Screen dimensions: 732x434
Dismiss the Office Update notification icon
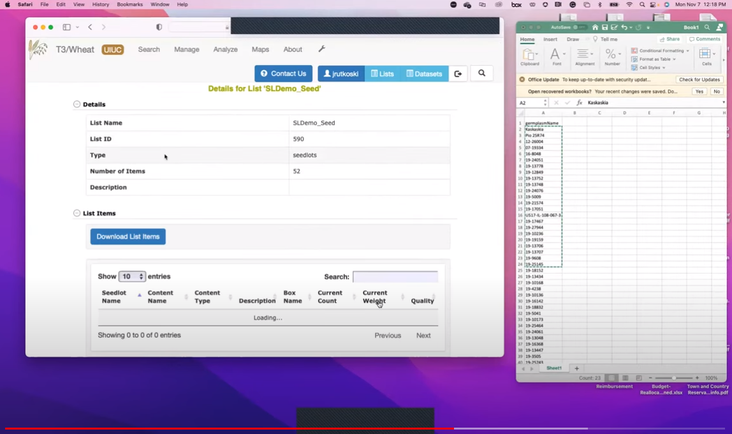(x=522, y=80)
